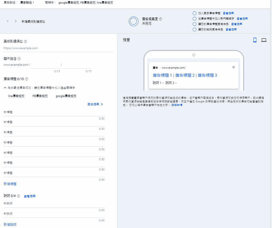Add keyword chip line廣告投放

(16, 96)
